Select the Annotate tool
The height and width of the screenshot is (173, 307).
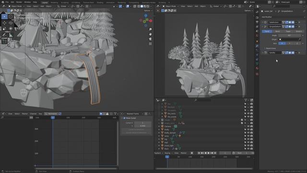coord(4,35)
